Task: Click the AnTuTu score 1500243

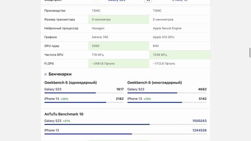Action: click(200, 121)
